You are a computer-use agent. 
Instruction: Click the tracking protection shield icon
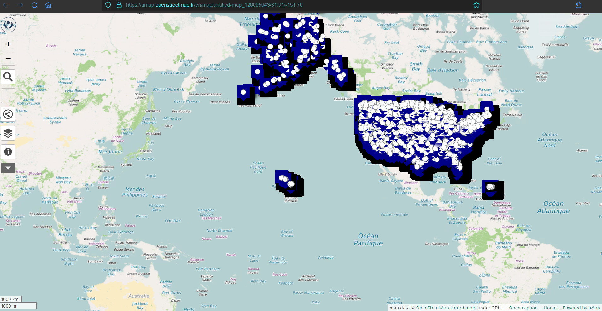108,5
